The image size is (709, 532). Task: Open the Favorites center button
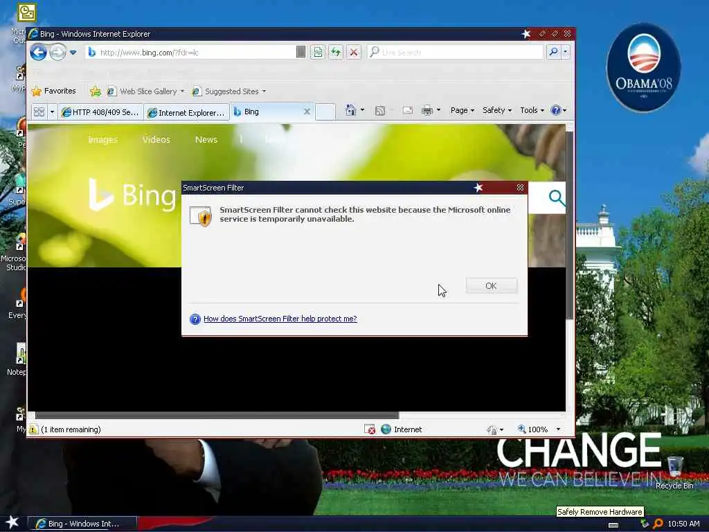(54, 91)
